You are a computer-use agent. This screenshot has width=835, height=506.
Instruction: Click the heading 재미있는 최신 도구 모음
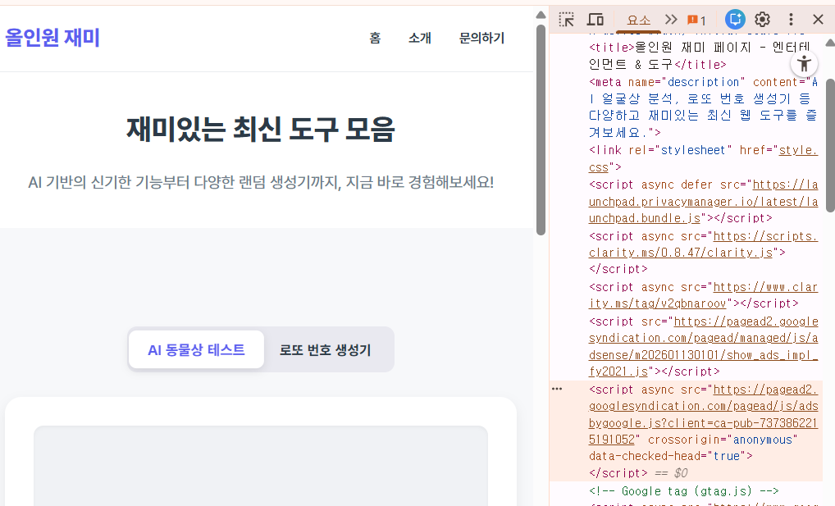[261, 129]
